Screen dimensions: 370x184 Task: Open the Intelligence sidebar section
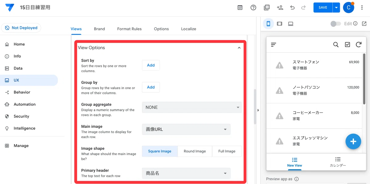(x=29, y=128)
